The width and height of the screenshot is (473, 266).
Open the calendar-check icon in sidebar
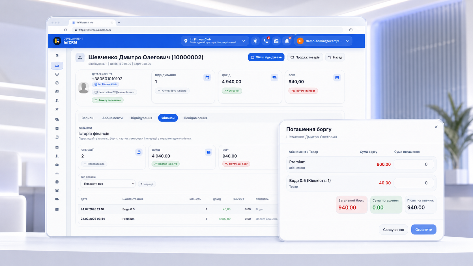click(x=57, y=83)
